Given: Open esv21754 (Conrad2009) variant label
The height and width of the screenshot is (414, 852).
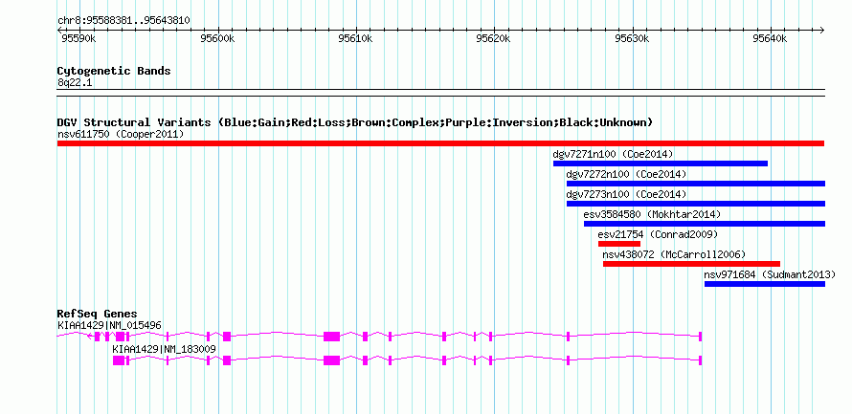Looking at the screenshot, I should click(658, 234).
